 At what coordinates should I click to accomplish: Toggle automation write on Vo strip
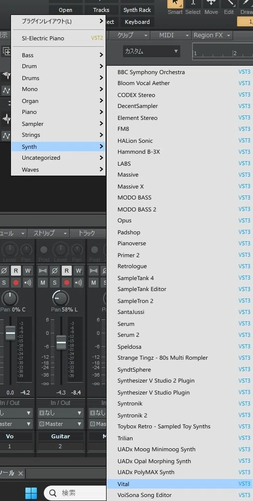tap(28, 271)
